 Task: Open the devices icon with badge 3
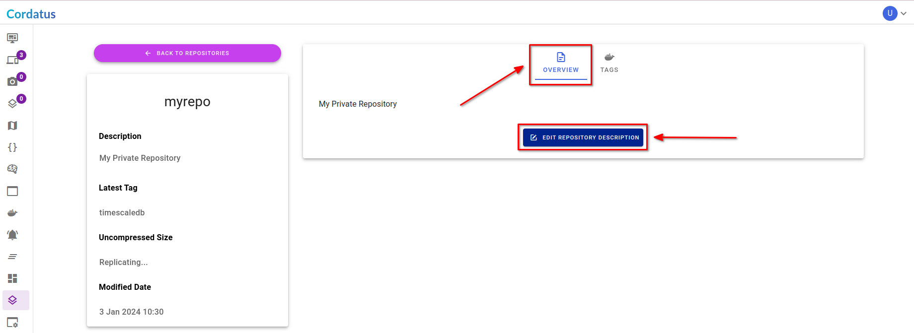12,60
